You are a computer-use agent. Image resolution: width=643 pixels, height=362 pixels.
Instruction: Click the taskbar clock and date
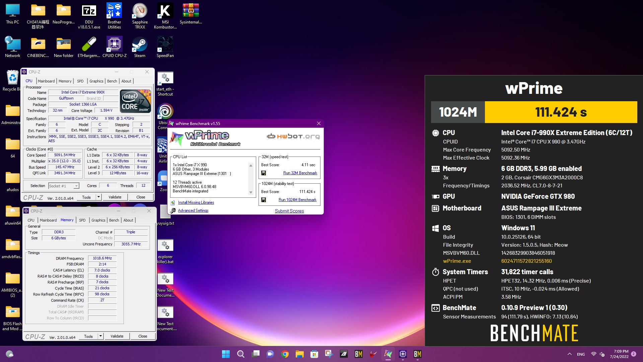[619, 354]
